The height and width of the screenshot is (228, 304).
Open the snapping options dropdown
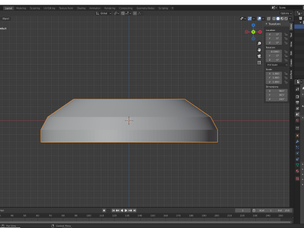tap(128, 13)
